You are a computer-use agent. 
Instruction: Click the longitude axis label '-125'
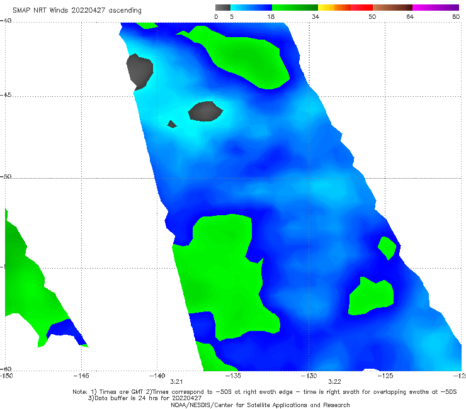385,376
